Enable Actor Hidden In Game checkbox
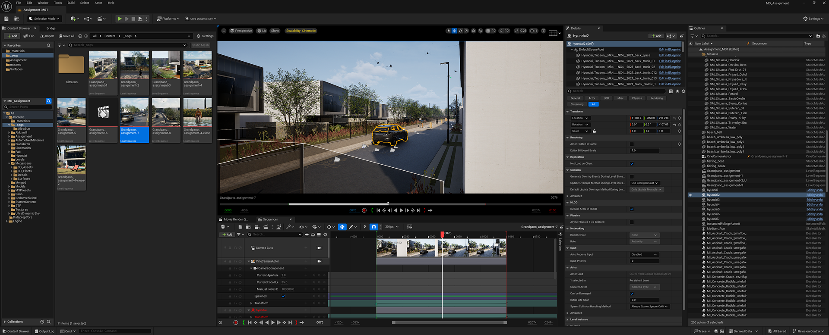 pyautogui.click(x=632, y=144)
